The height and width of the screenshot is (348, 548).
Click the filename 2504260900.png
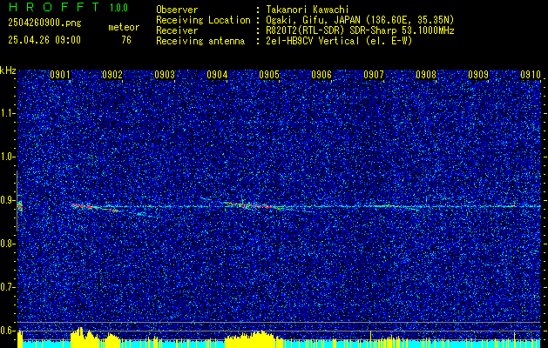(x=44, y=23)
